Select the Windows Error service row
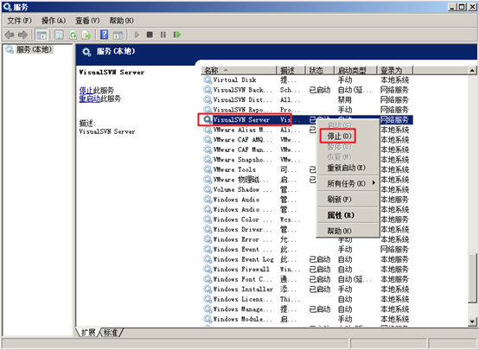This screenshot has width=479, height=350. (306, 239)
